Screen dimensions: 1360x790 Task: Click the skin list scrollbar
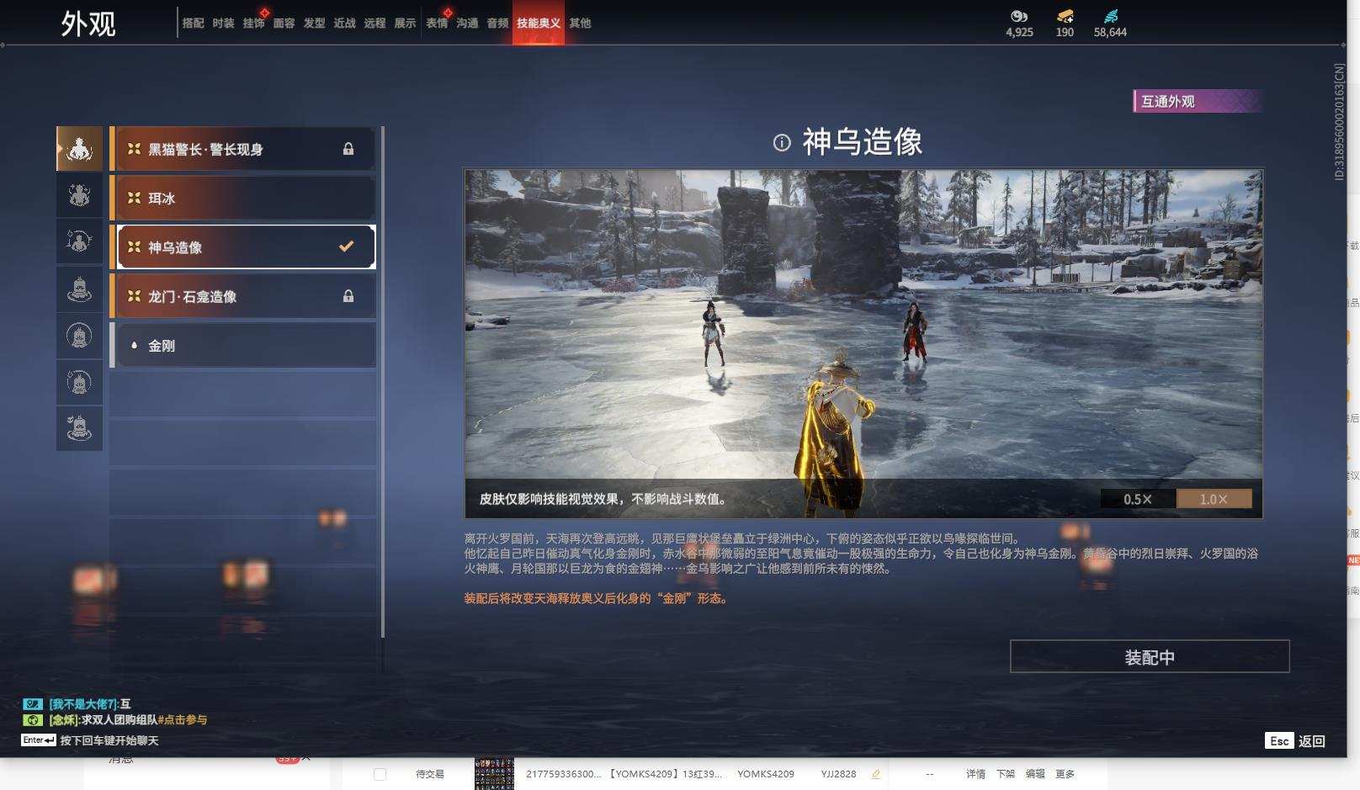click(383, 381)
